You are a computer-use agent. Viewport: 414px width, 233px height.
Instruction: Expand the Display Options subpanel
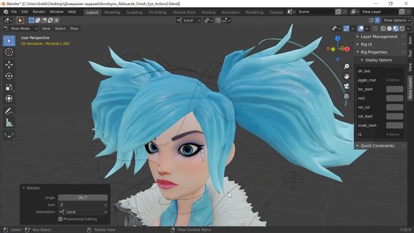tap(378, 60)
